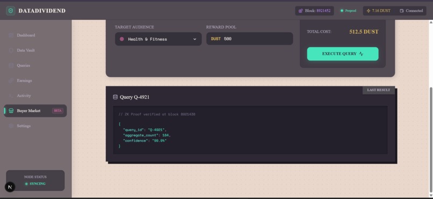433x199 pixels.
Task: Click the NODE STATUS heading
Action: pos(35,177)
